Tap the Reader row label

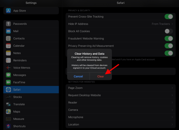click(73, 102)
